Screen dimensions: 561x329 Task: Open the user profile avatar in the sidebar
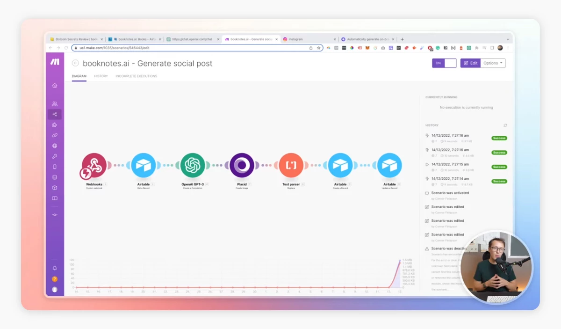pyautogui.click(x=55, y=290)
